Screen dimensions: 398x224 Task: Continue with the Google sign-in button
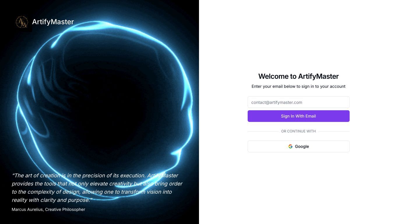click(298, 146)
